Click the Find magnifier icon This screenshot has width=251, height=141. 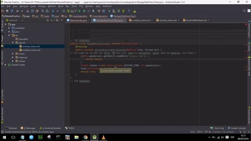pyautogui.click(x=43, y=11)
